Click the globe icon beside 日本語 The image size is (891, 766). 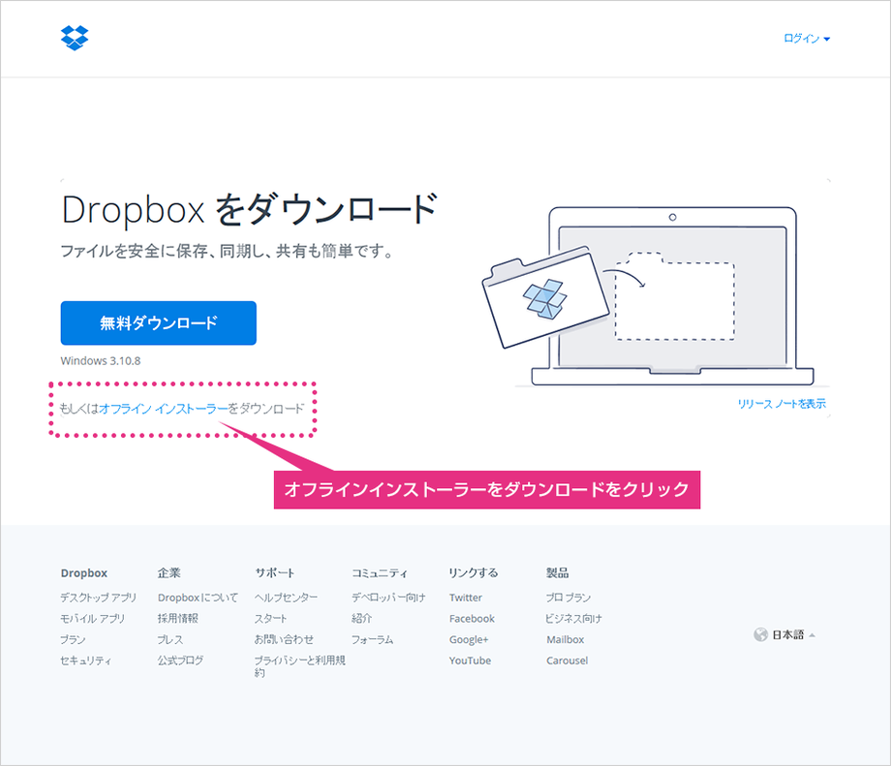pos(760,634)
